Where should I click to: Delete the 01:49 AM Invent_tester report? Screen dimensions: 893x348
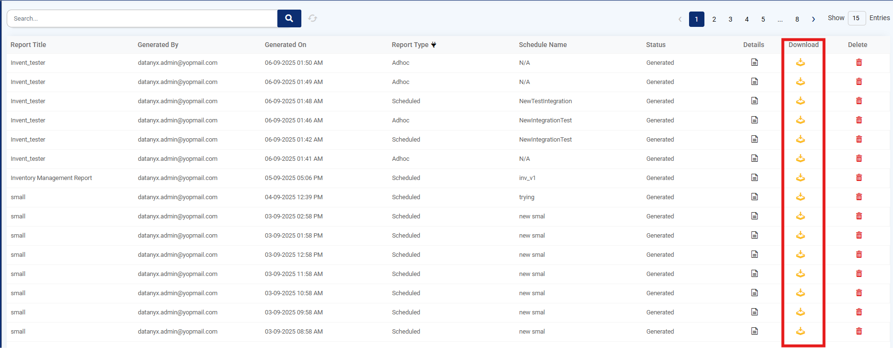click(x=859, y=82)
